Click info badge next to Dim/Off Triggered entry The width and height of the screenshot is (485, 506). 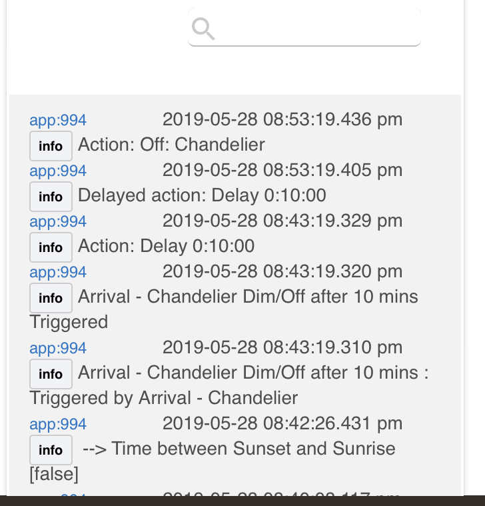[51, 298]
